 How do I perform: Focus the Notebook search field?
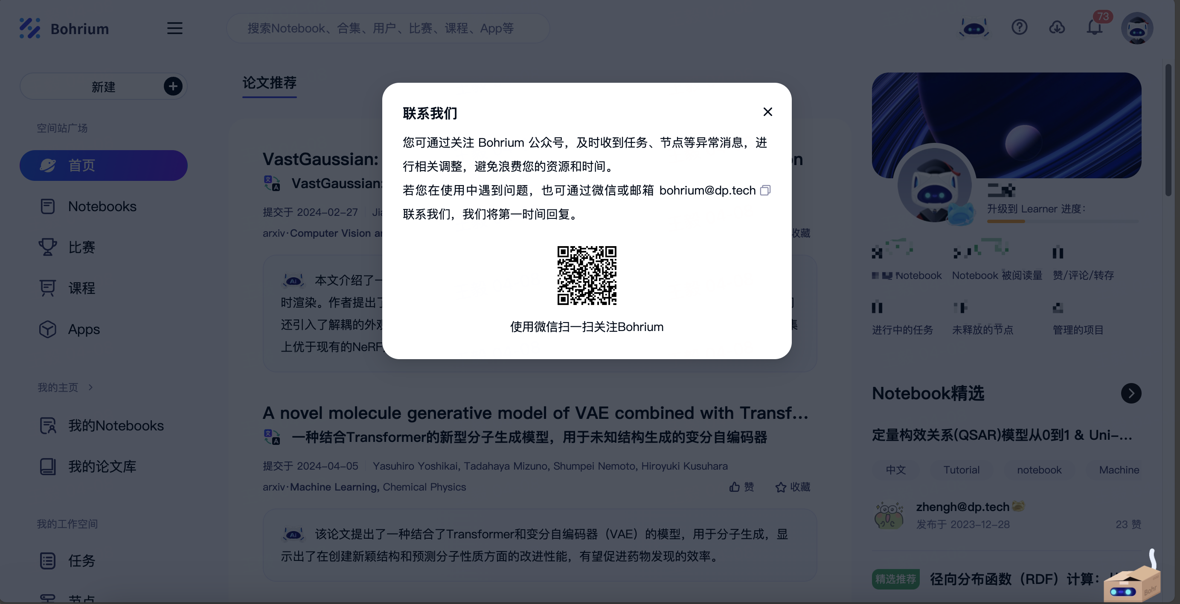388,29
